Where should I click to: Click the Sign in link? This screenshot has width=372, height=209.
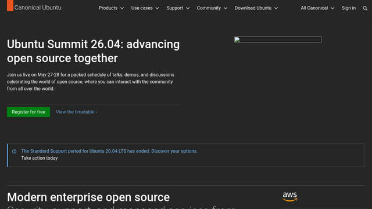click(x=349, y=8)
